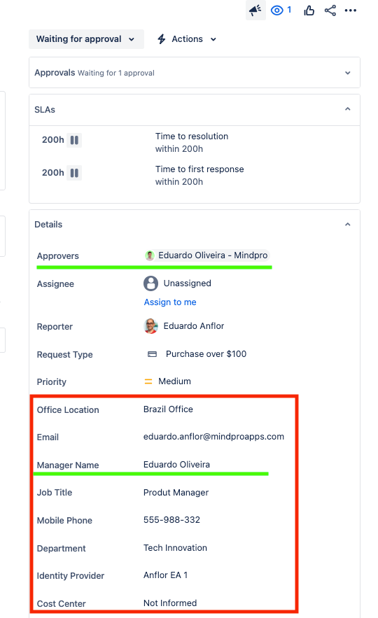Click the Anflor EA 1 identity provider value

(165, 575)
